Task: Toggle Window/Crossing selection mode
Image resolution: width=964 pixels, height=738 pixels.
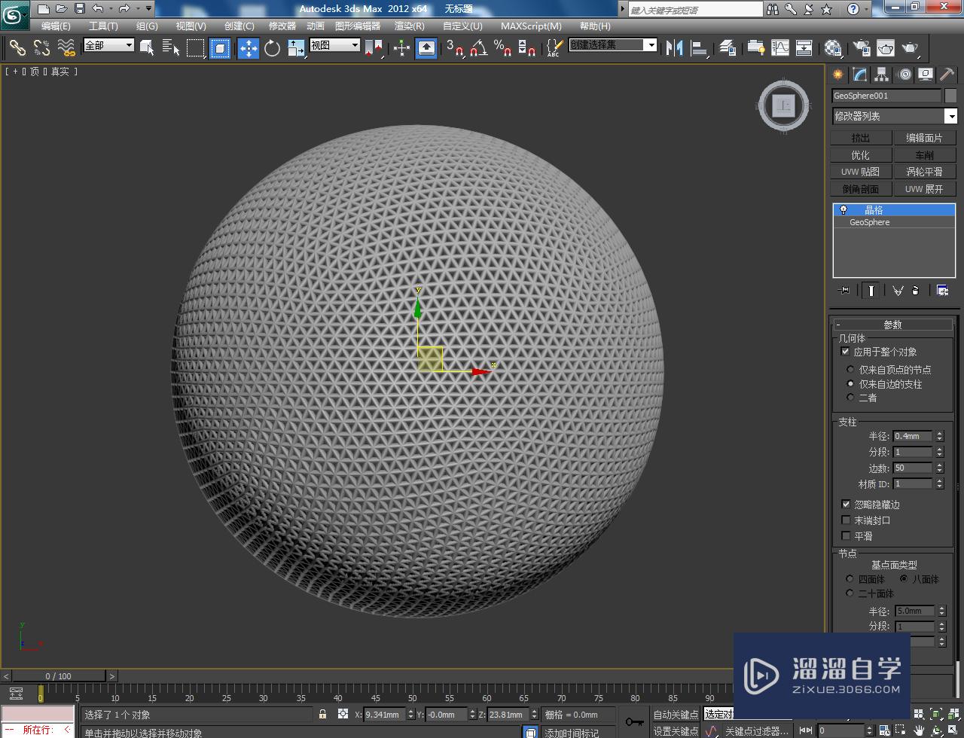Action: (220, 48)
